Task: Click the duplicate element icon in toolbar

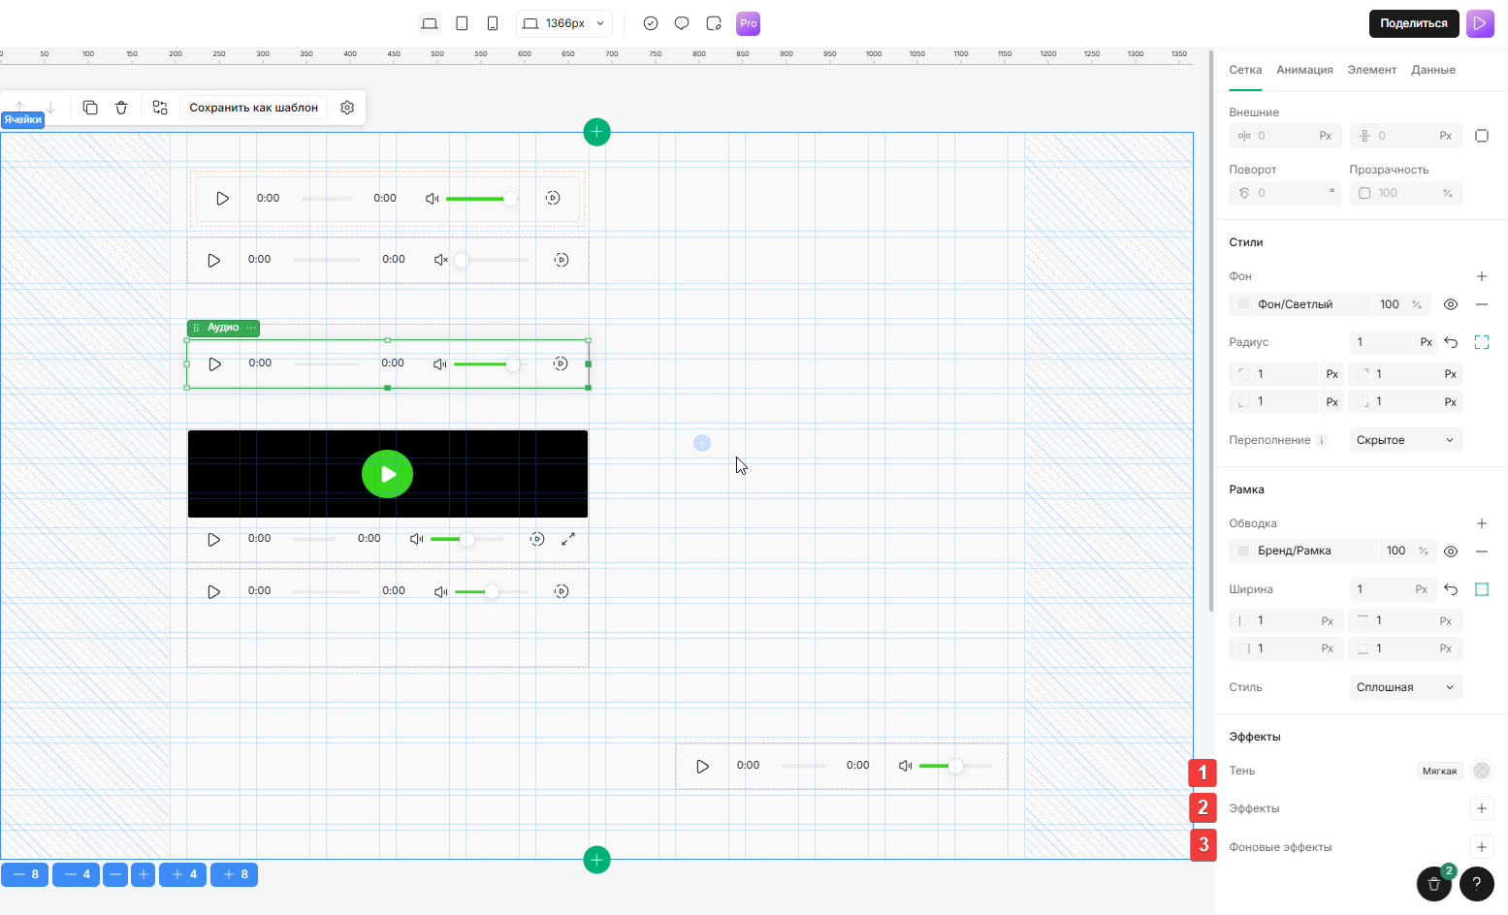Action: 90,108
